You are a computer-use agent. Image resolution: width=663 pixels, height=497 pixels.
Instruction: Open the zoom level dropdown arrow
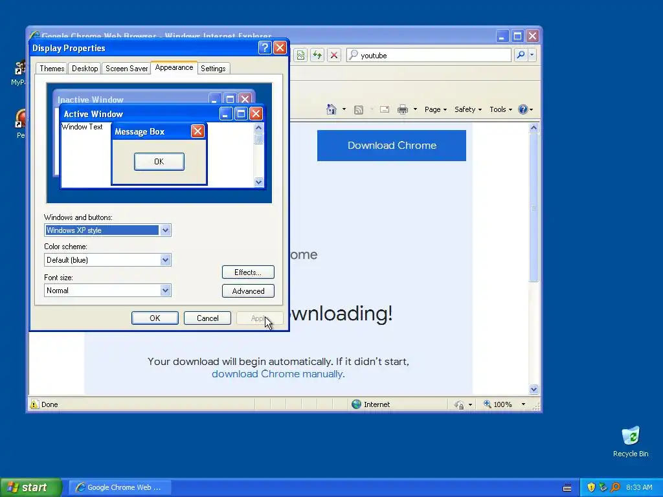click(523, 404)
